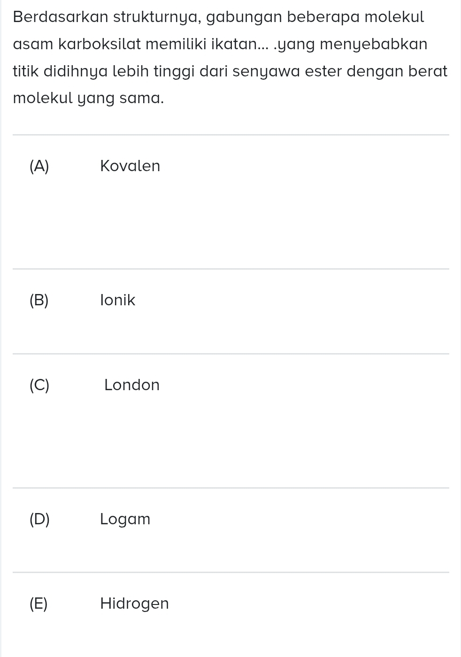Click the (A) letter label

tap(39, 166)
